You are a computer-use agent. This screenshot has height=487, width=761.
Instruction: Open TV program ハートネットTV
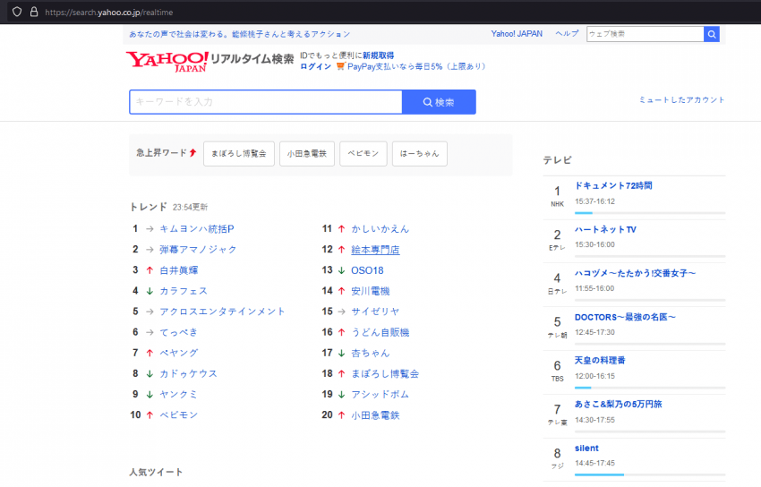coord(605,229)
